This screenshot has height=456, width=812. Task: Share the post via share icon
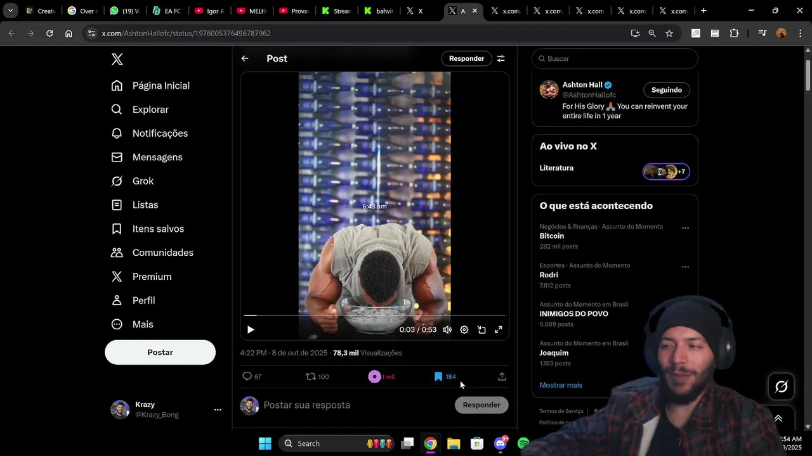502,377
